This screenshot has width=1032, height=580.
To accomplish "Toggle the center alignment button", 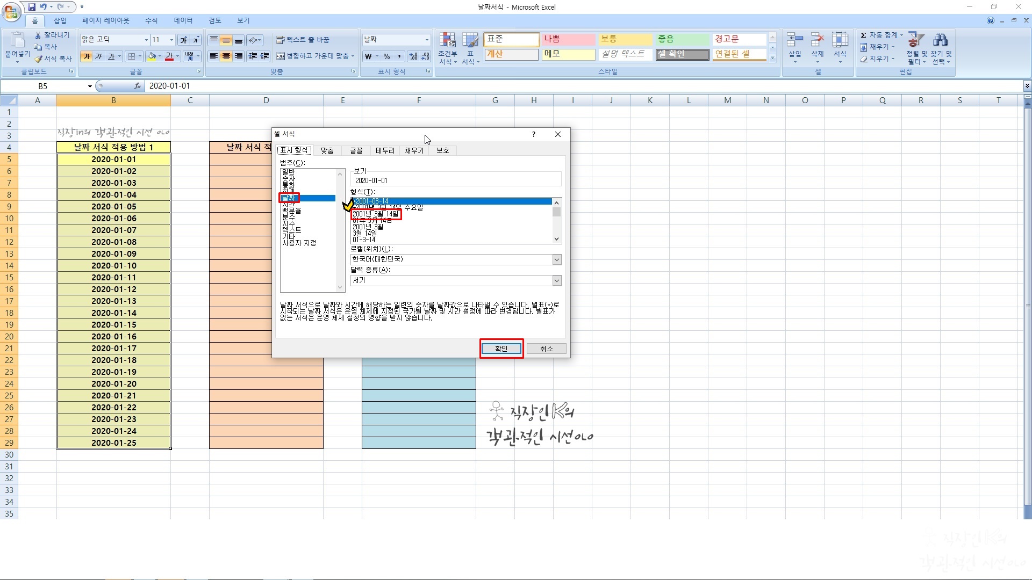I will click(x=226, y=56).
